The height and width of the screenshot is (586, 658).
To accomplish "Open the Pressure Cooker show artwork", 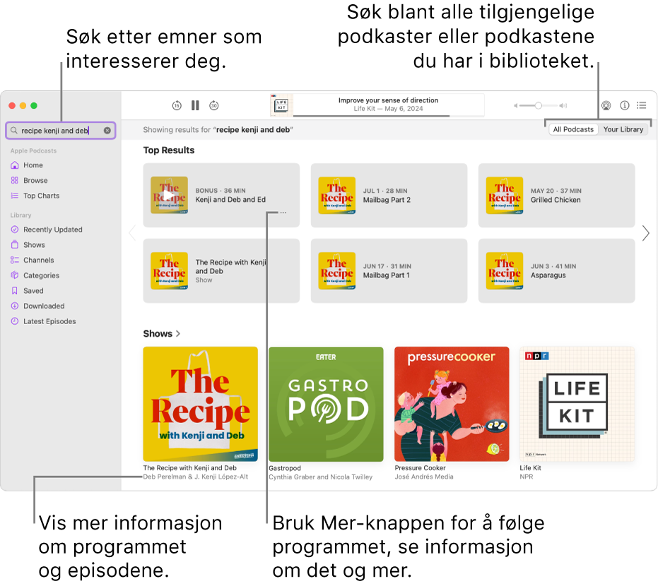I will click(452, 404).
